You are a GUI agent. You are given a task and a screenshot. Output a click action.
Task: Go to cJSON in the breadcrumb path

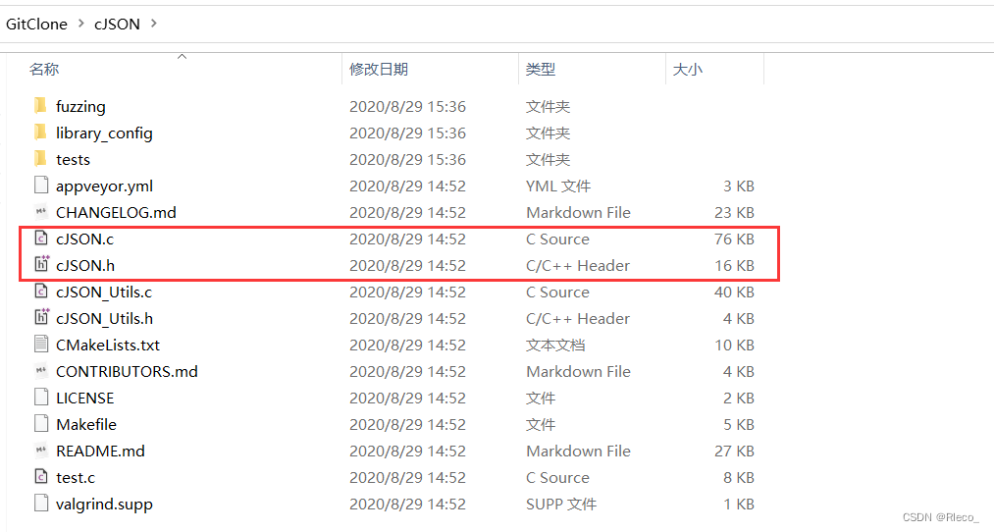[117, 25]
